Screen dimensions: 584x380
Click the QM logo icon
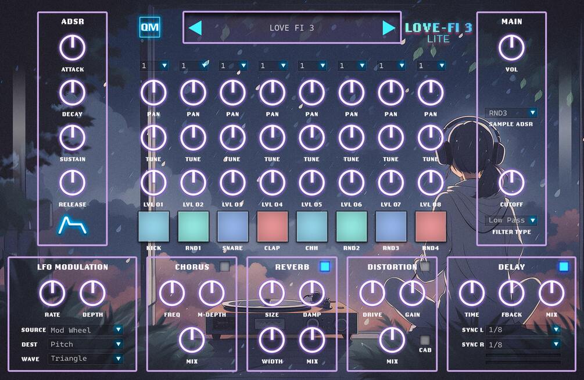[x=150, y=27]
